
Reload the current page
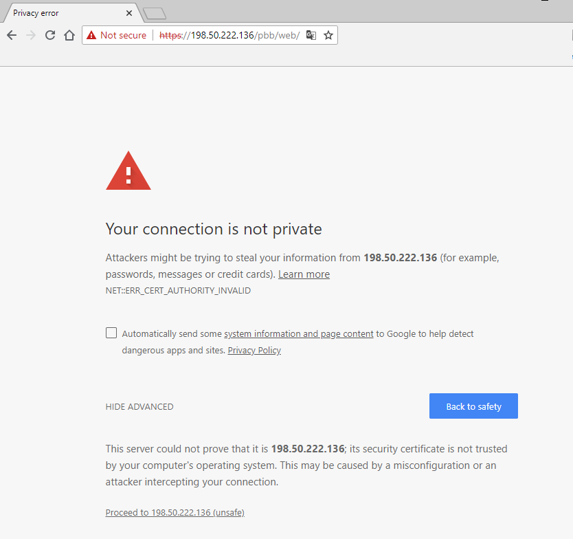[50, 35]
